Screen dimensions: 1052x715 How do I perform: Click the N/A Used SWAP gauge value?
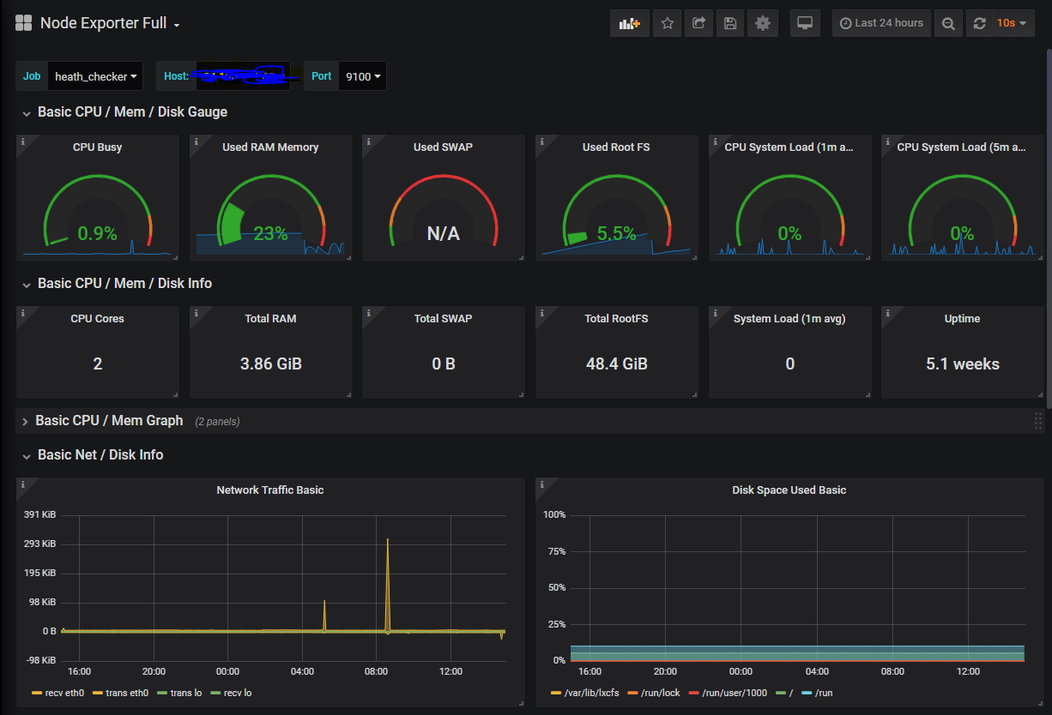pos(444,234)
